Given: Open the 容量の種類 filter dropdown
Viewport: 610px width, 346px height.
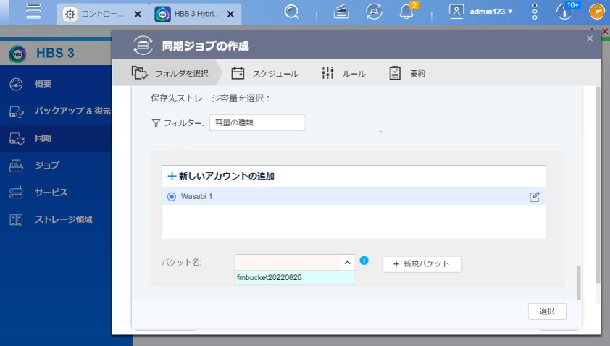Looking at the screenshot, I should [256, 123].
